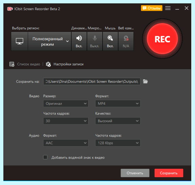Expand the Полноэкранный режим region dropdown
The height and width of the screenshot is (185, 195).
click(50, 41)
